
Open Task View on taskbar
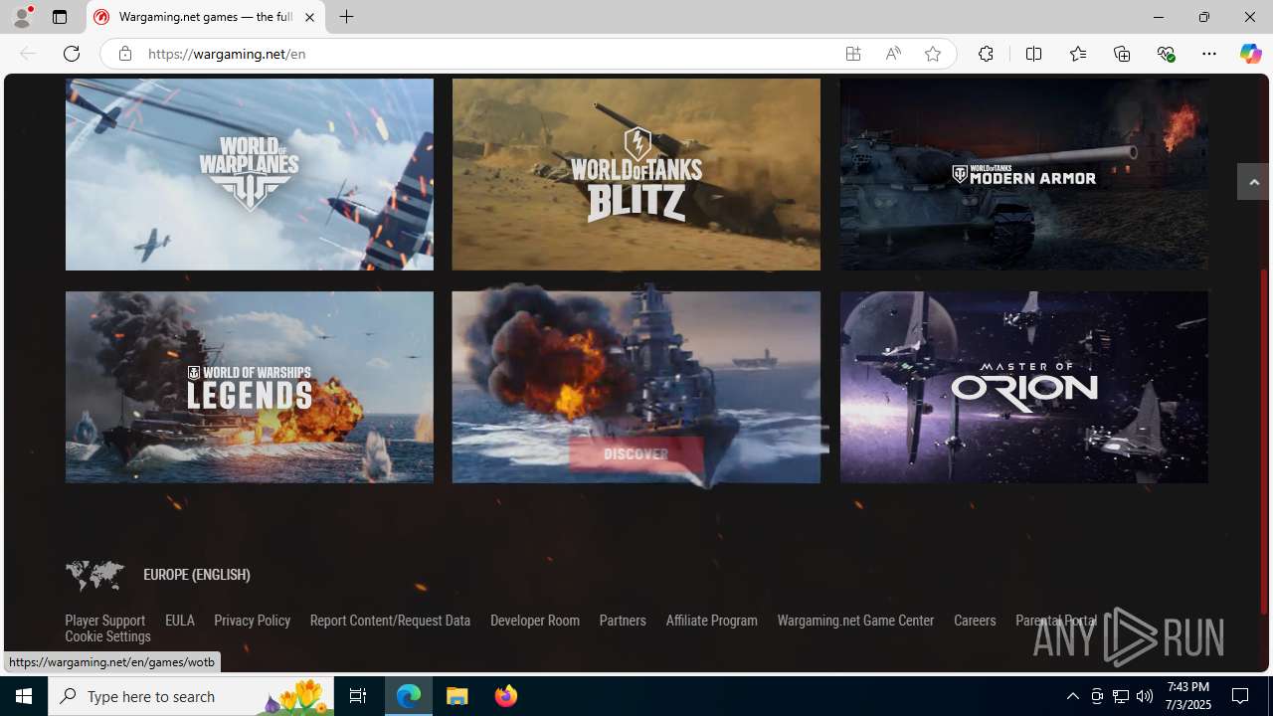[x=358, y=696]
